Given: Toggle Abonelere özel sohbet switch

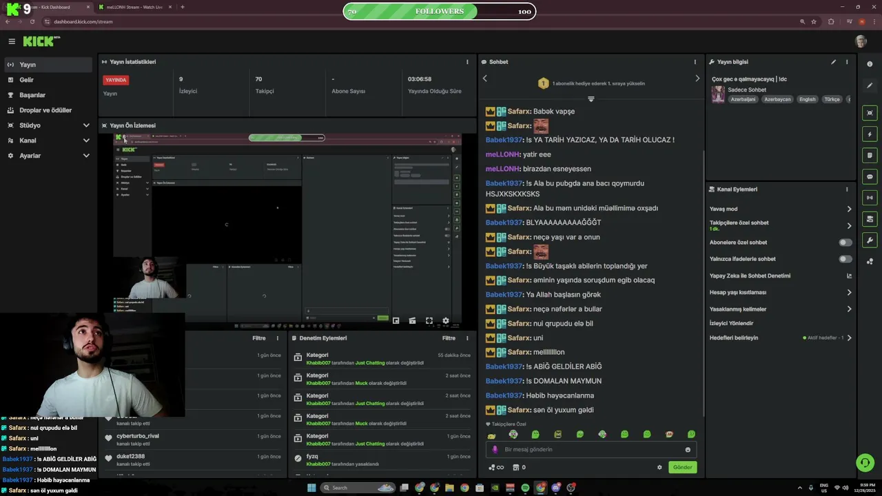Looking at the screenshot, I should 845,242.
